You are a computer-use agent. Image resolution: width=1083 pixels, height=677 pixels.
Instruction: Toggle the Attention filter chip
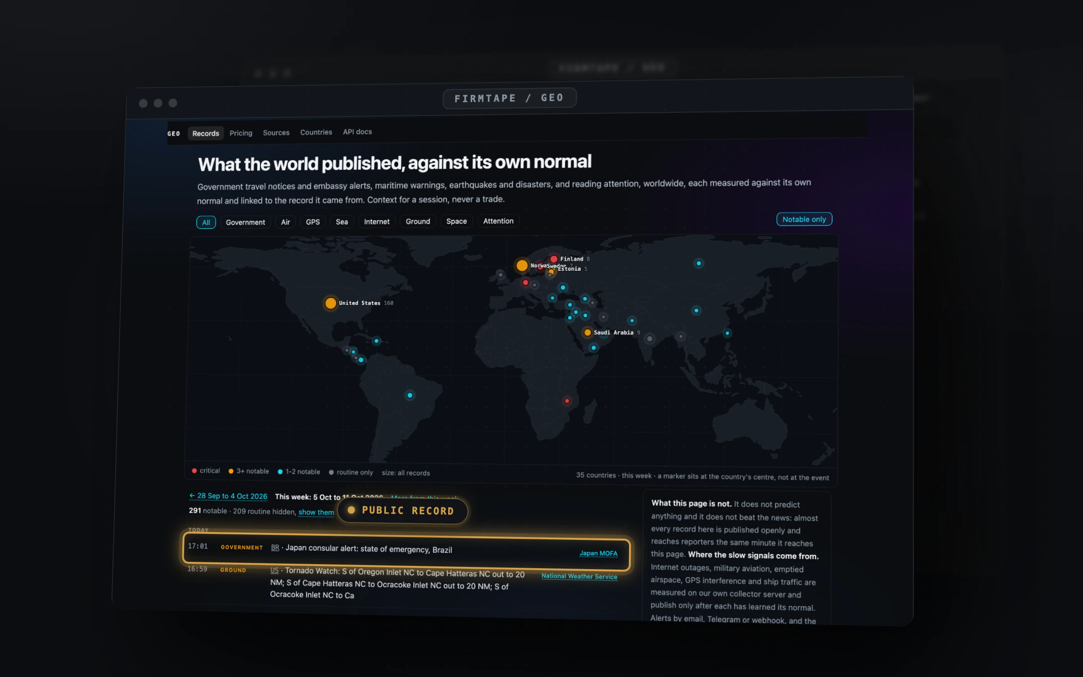498,221
